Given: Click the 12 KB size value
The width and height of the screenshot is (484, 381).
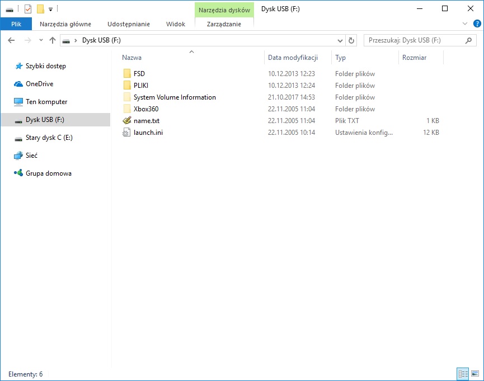Looking at the screenshot, I should 431,132.
